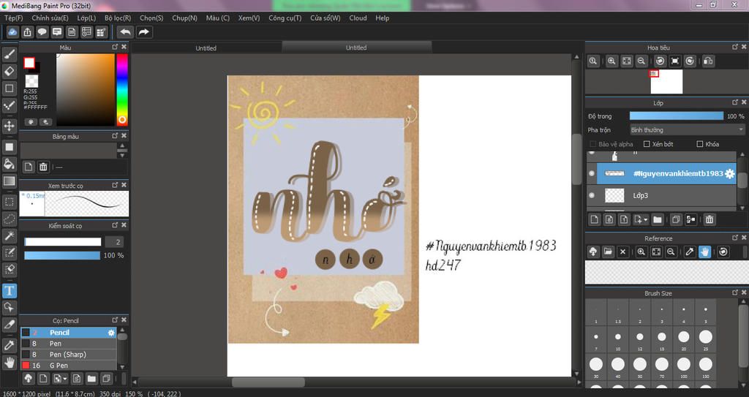Click the Redo arrow in toolbar
The image size is (749, 397).
pyautogui.click(x=143, y=32)
